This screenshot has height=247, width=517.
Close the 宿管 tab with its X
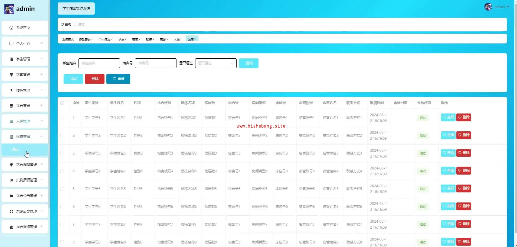(x=139, y=39)
